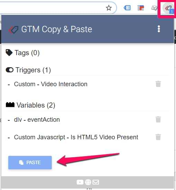This screenshot has height=190, width=176.
Task: Remove Custom Javascript Is HTML5 Video Present variable
Action: tap(158, 137)
